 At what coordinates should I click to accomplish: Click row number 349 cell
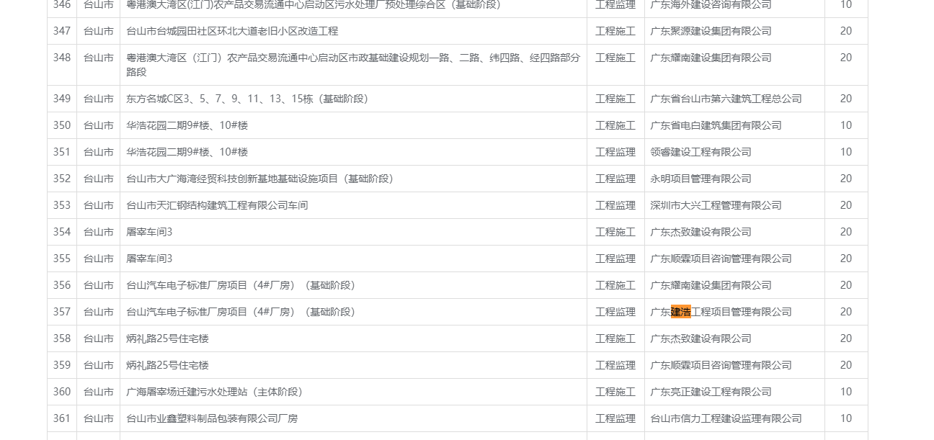62,99
